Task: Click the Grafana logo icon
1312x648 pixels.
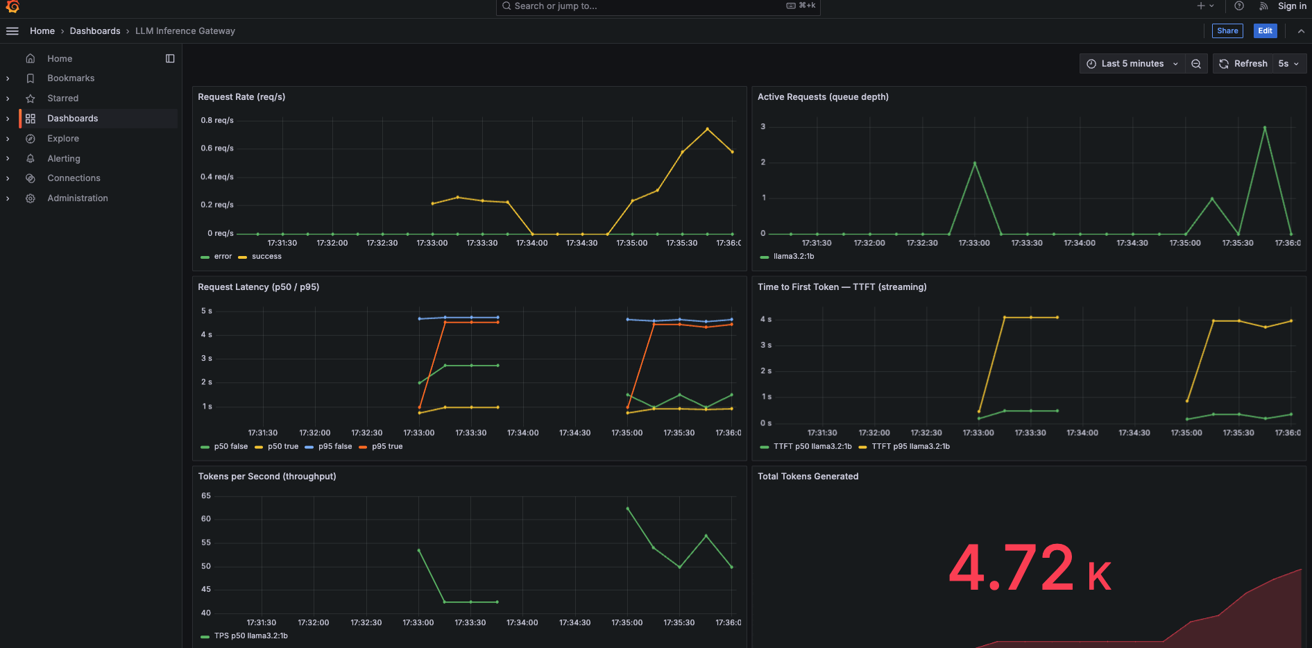Action: coord(12,6)
